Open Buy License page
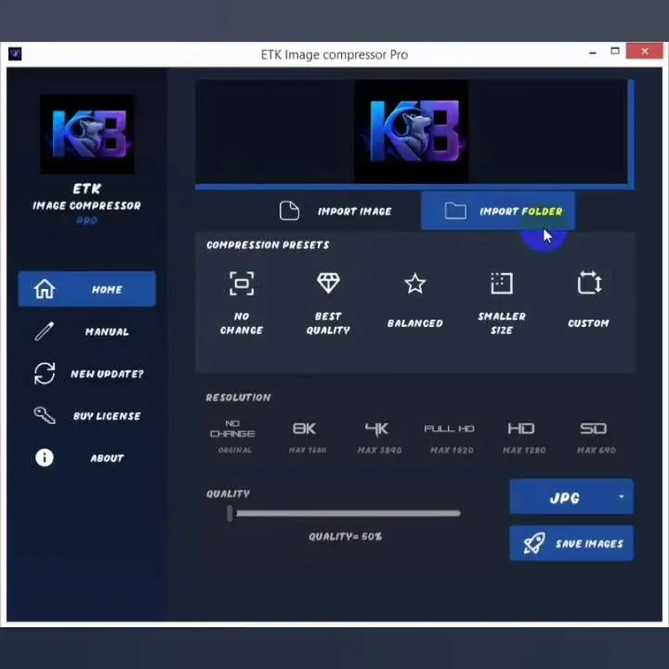669x669 pixels. [87, 415]
